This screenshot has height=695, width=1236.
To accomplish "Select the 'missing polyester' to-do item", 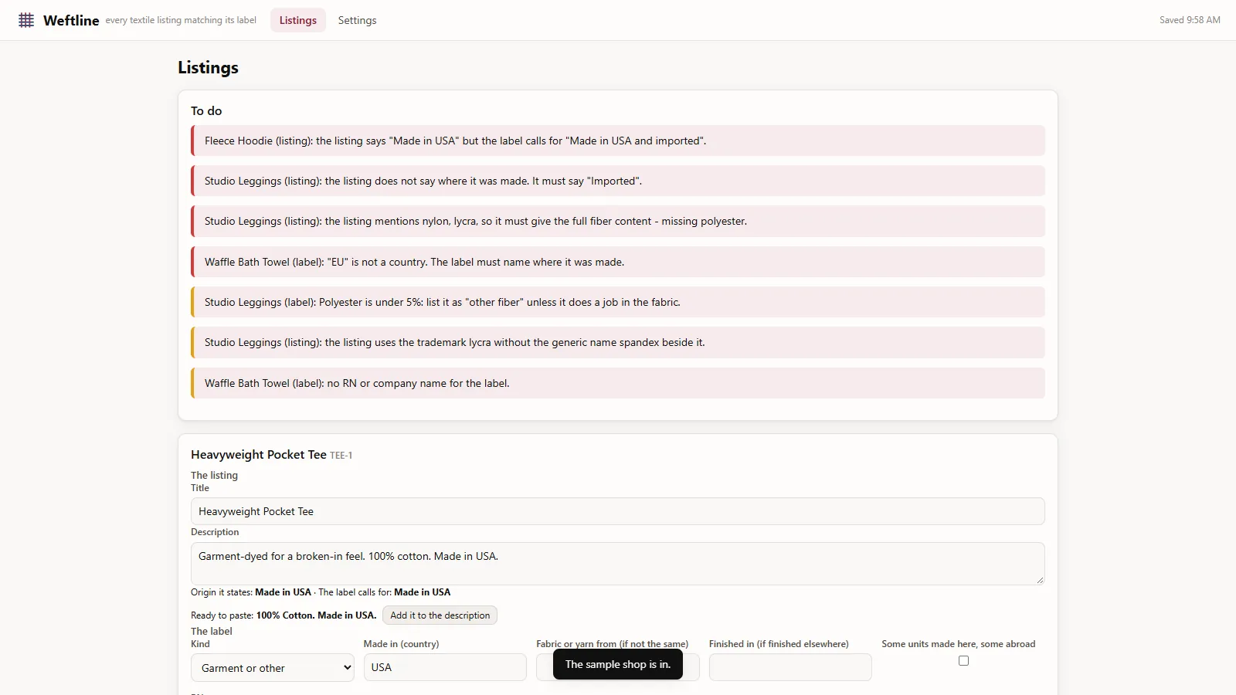I will coord(618,221).
